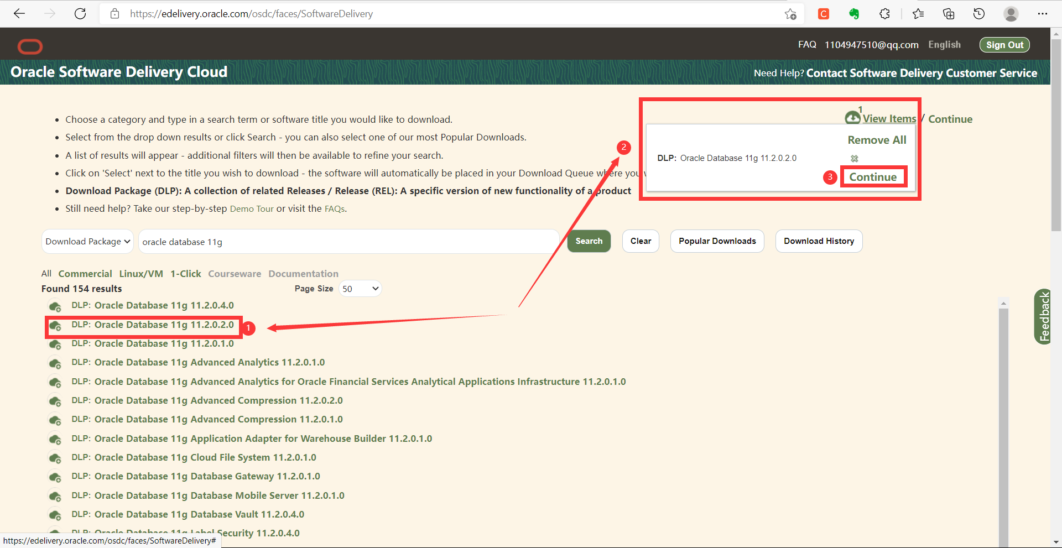1062x548 pixels.
Task: Open the Download Package category dropdown
Action: click(87, 242)
